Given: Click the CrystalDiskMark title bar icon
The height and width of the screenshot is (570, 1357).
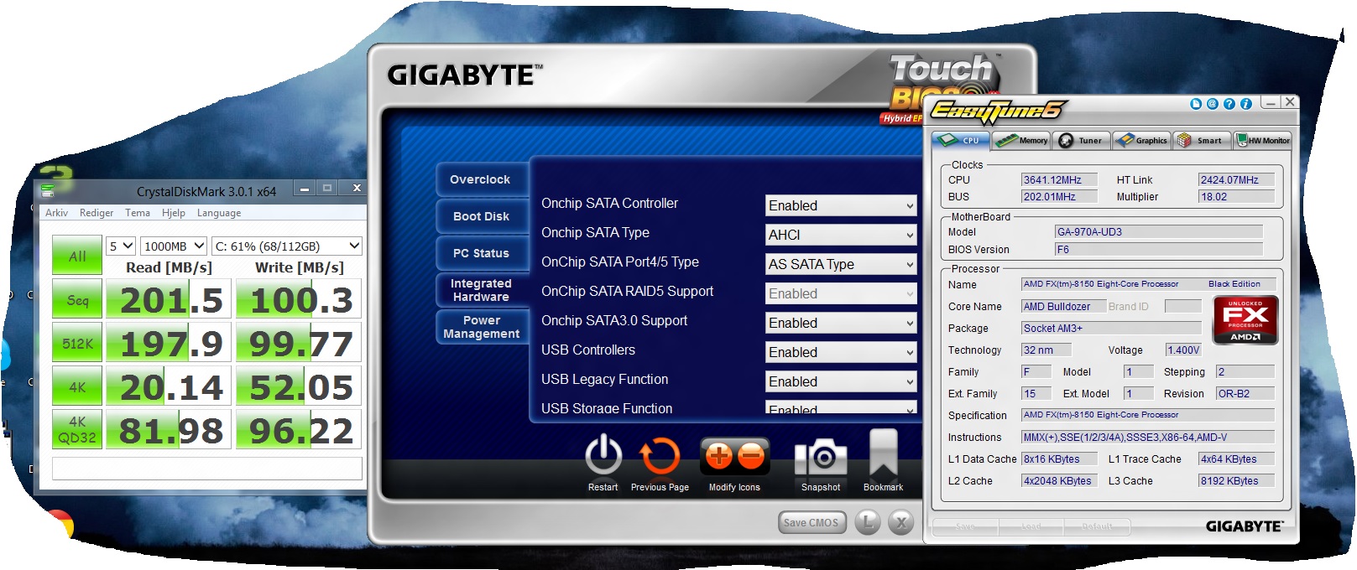Looking at the screenshot, I should tap(48, 190).
